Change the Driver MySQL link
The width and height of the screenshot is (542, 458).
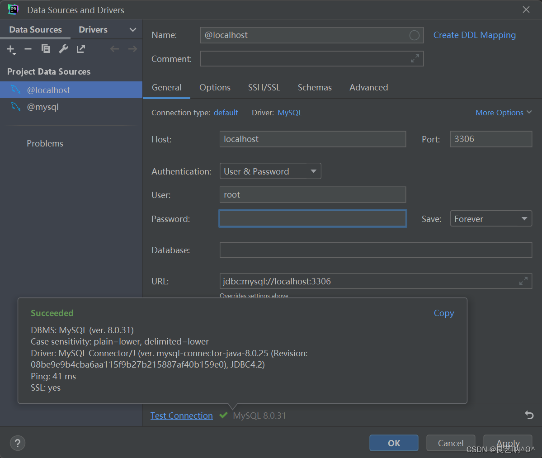pos(289,113)
